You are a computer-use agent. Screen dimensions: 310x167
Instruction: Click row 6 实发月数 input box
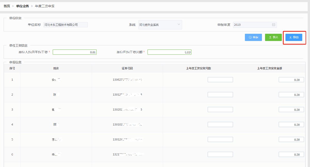(x=220, y=154)
